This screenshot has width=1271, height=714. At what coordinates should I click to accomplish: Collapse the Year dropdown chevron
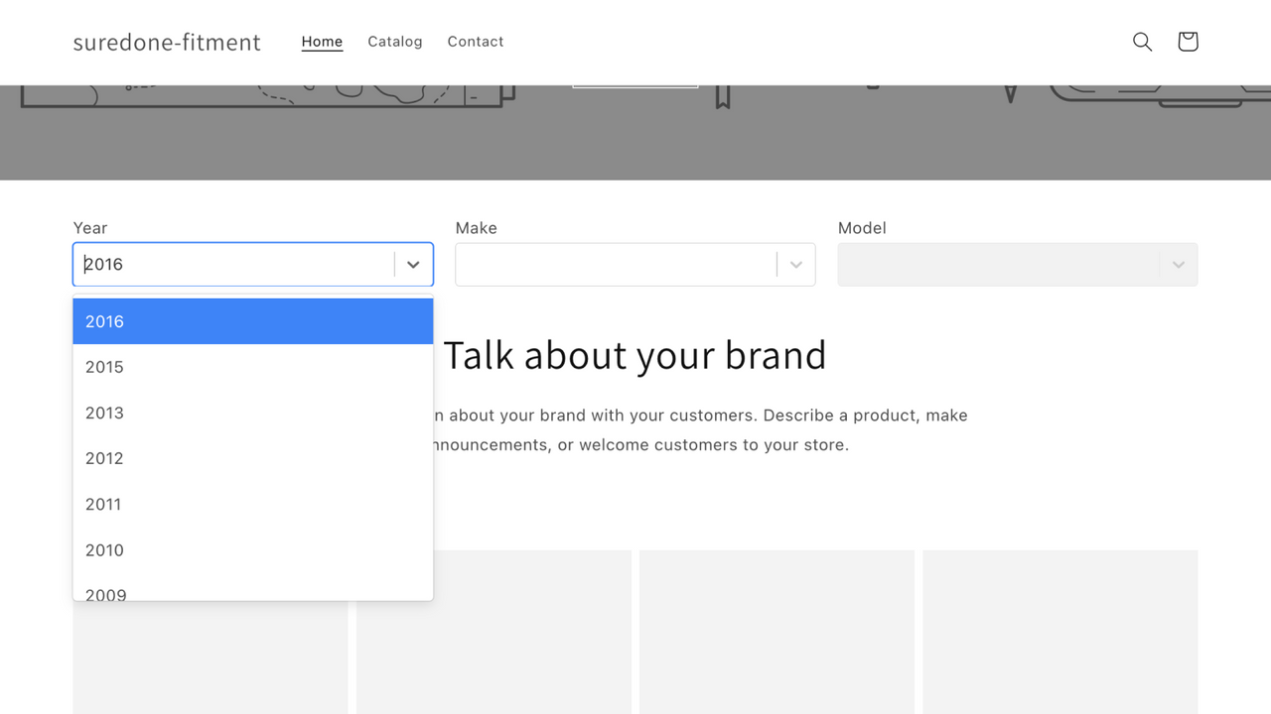coord(413,265)
